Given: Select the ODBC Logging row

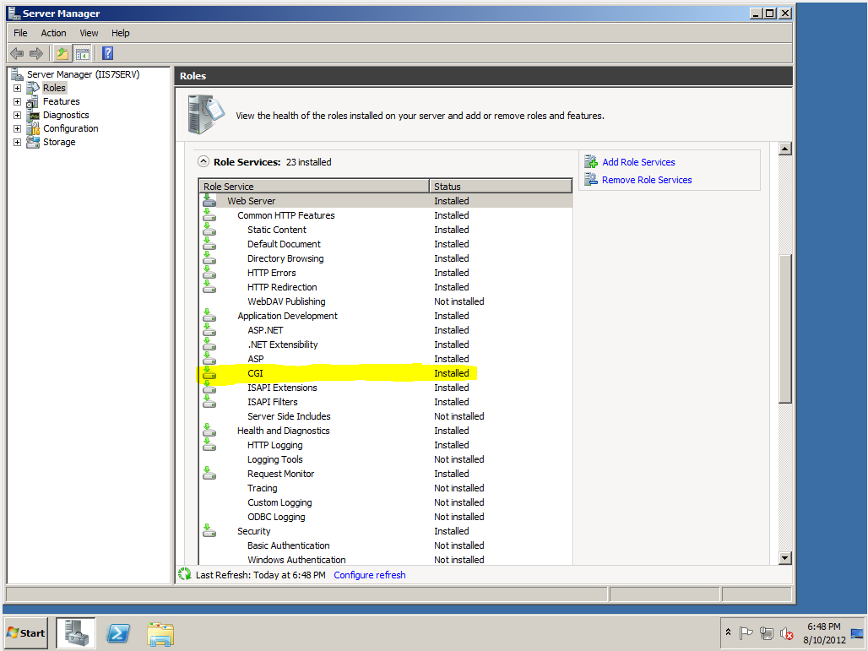Looking at the screenshot, I should click(386, 517).
